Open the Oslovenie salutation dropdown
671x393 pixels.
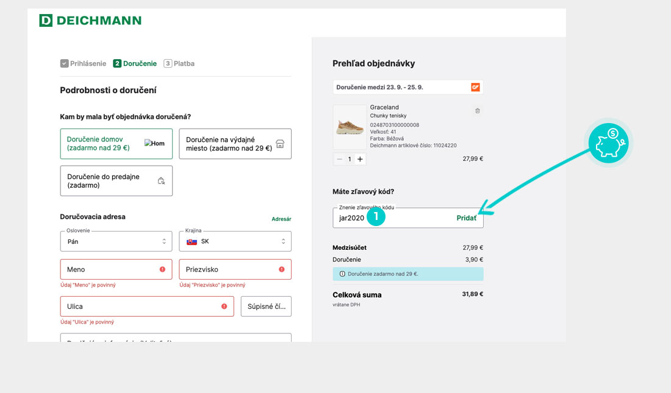click(x=116, y=241)
